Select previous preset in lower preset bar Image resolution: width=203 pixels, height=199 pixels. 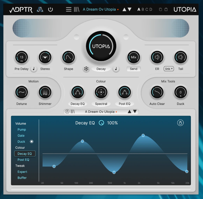[x=130, y=111]
